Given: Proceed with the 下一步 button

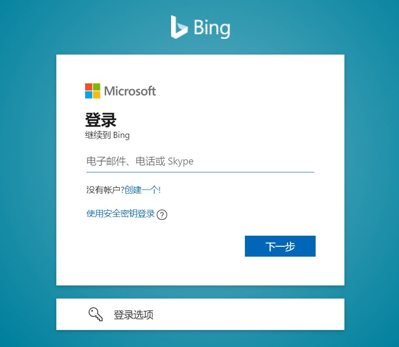Looking at the screenshot, I should tap(280, 246).
